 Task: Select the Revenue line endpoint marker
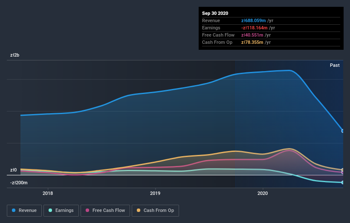coord(343,131)
